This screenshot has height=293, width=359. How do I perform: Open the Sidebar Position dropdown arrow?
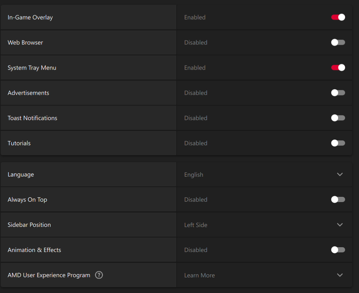[340, 225]
